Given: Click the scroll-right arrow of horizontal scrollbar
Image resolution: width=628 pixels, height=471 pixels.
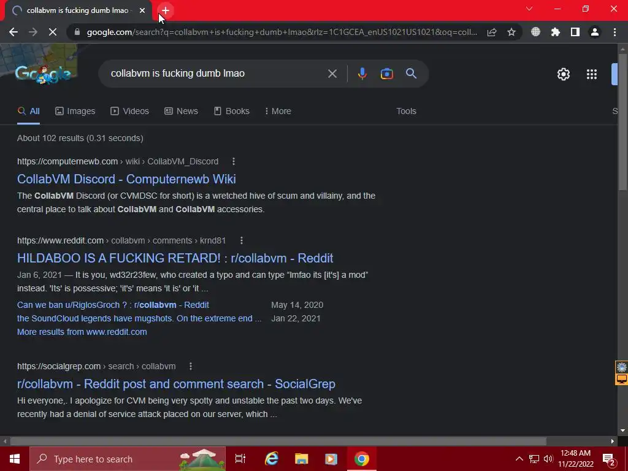Looking at the screenshot, I should 613,441.
